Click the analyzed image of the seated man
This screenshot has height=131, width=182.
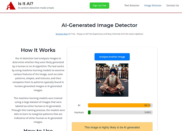click(x=112, y=80)
